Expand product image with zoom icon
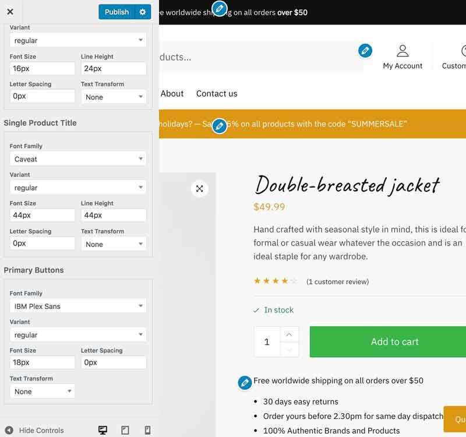 199,188
